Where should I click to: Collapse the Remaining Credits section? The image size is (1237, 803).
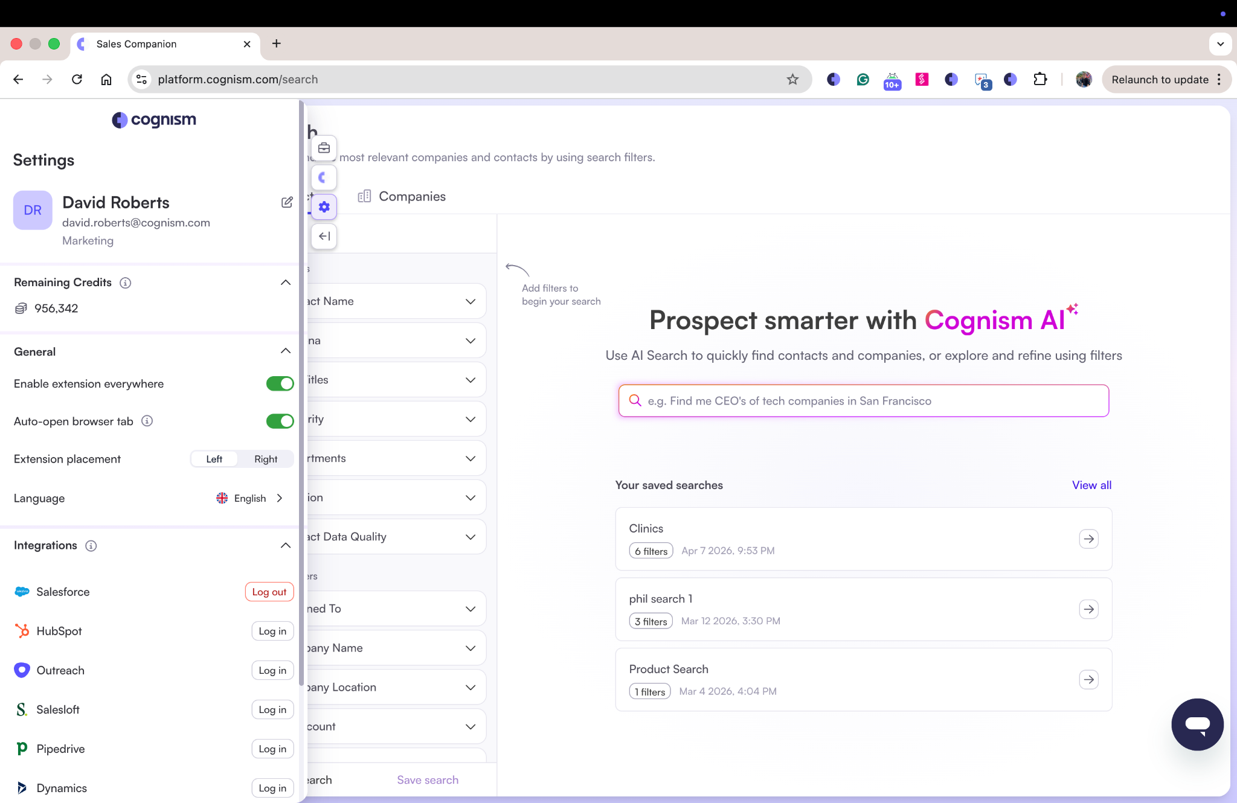point(286,283)
